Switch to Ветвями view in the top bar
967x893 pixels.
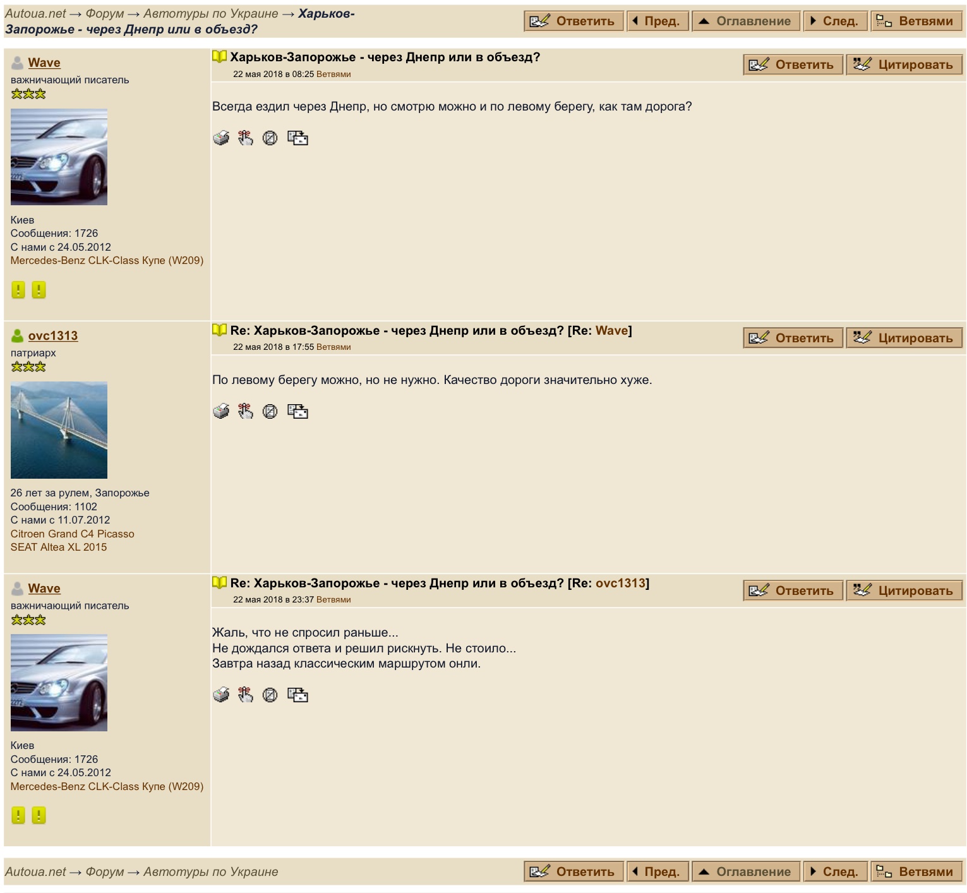coord(917,21)
